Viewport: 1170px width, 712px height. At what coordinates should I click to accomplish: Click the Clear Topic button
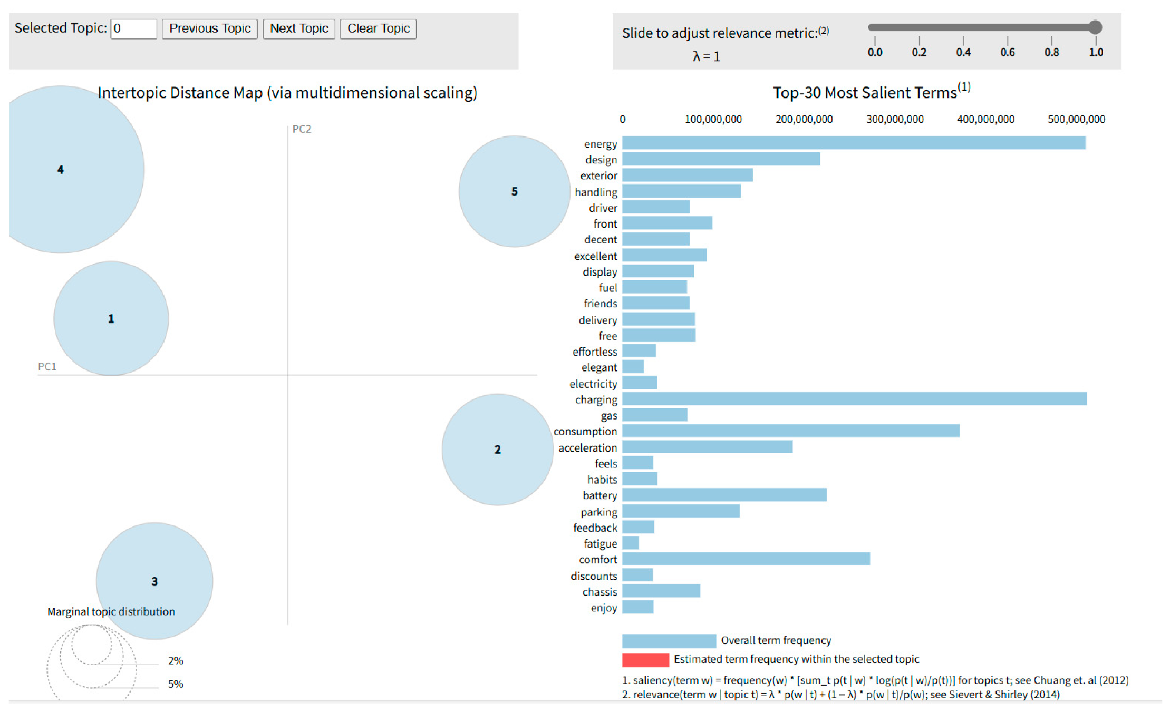(378, 28)
